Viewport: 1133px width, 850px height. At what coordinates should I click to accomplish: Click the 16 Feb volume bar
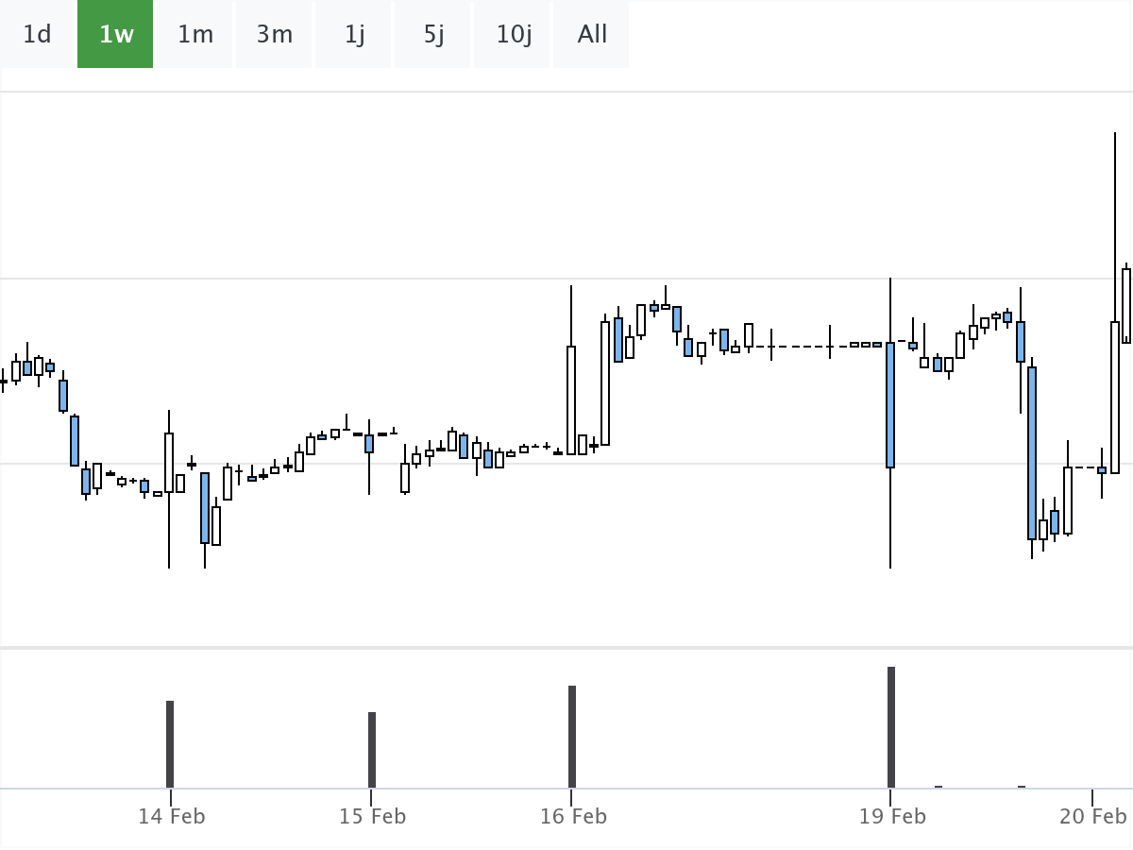pyautogui.click(x=572, y=737)
